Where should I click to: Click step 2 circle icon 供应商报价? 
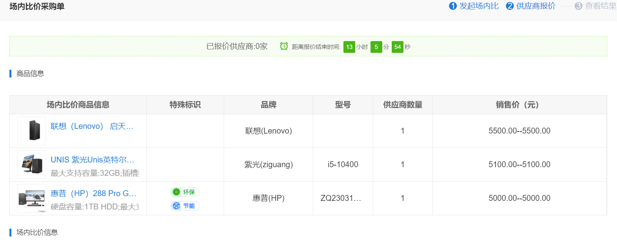point(510,6)
